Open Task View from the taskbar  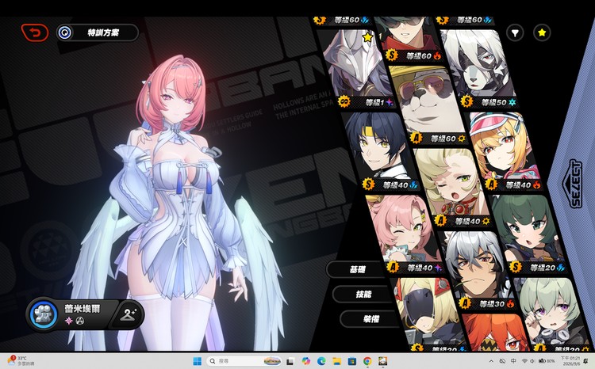(290, 361)
